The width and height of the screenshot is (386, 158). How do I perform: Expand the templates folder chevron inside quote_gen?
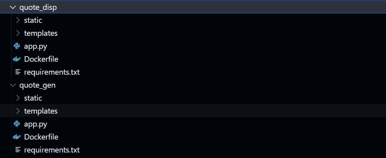pos(18,111)
